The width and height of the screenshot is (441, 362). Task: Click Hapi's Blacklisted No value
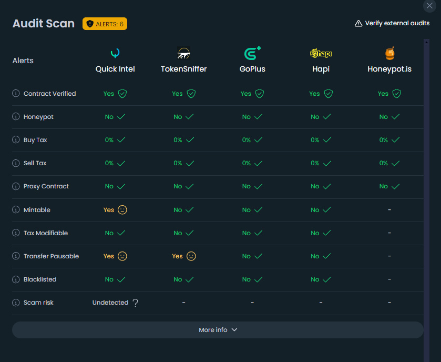point(315,279)
